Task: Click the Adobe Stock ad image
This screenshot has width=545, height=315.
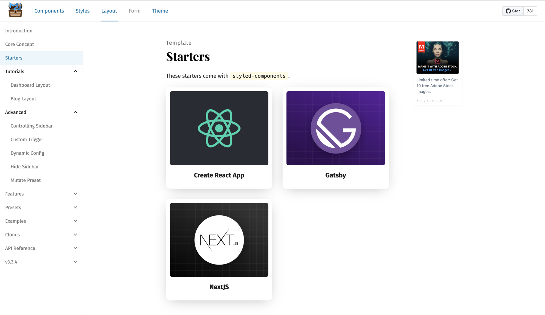Action: point(437,58)
